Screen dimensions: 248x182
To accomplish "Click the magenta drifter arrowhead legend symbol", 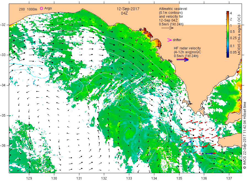I will tap(169, 40).
